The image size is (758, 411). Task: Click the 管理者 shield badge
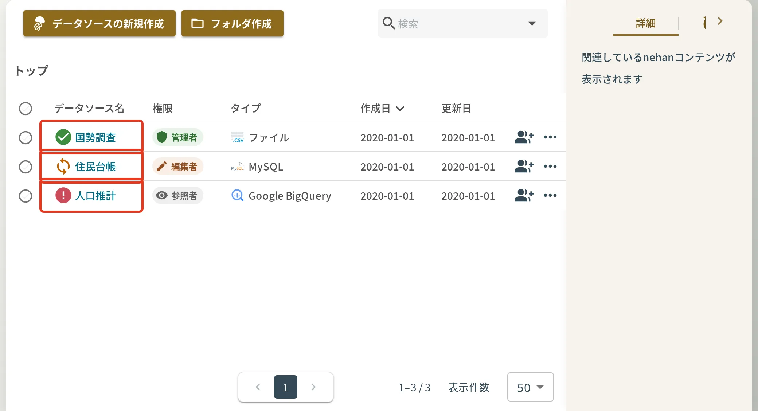(x=177, y=137)
